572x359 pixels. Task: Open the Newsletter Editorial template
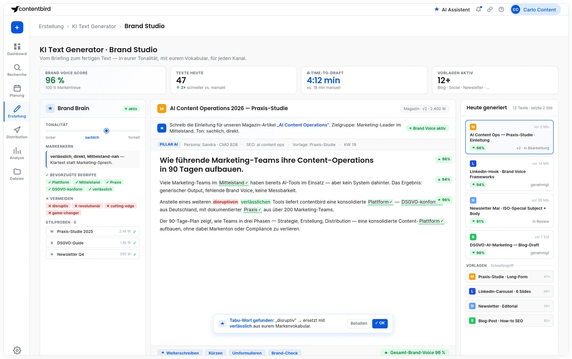(509, 306)
